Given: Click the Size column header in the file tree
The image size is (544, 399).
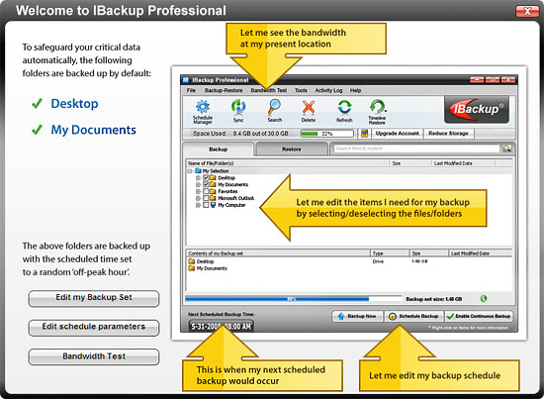Looking at the screenshot, I should click(x=410, y=163).
